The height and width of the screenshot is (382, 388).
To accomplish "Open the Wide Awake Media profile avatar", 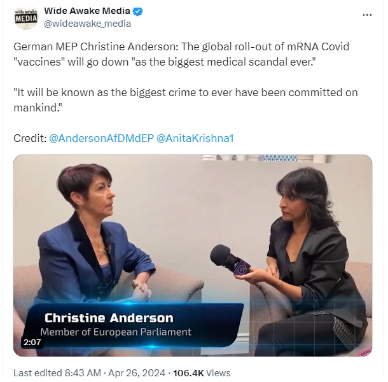I will 26,18.
